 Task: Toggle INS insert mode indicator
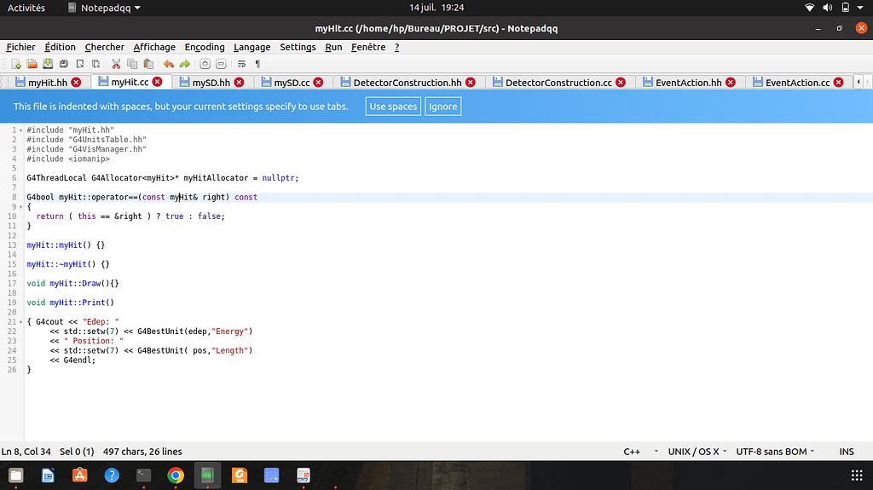click(x=846, y=452)
